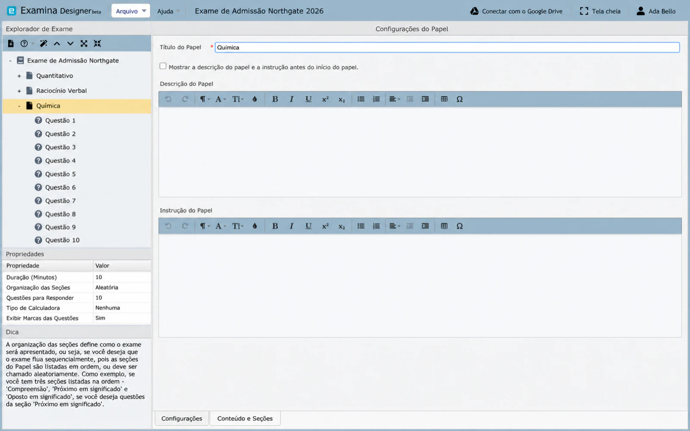The width and height of the screenshot is (690, 431).
Task: Open the Arquivo dropdown menu
Action: pyautogui.click(x=131, y=11)
